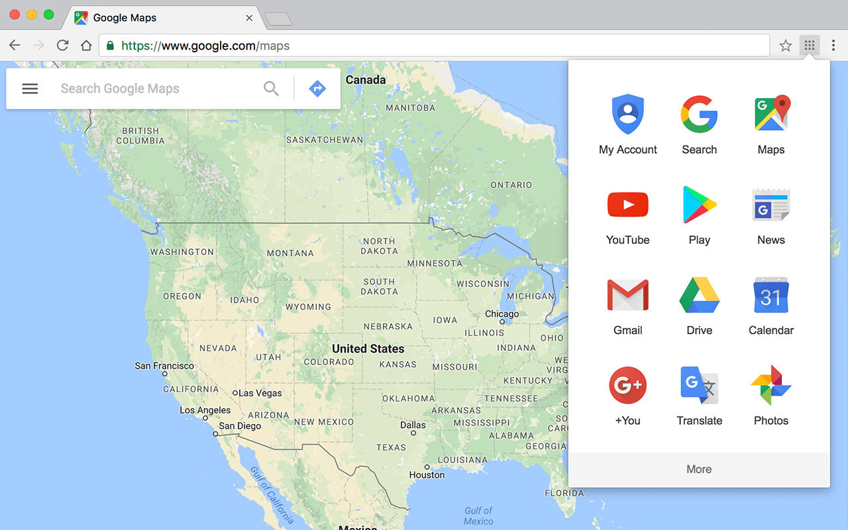Image resolution: width=848 pixels, height=530 pixels.
Task: Focus the URL address bar
Action: 435,46
